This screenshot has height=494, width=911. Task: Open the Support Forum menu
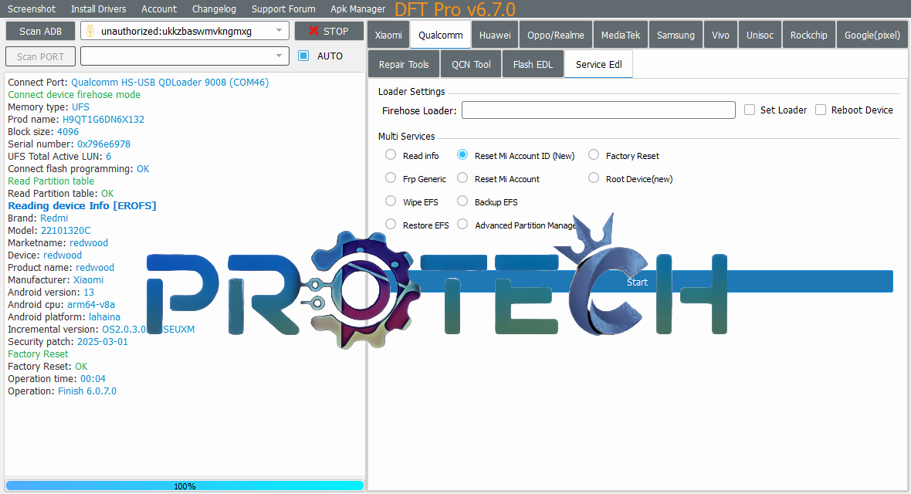click(x=283, y=8)
